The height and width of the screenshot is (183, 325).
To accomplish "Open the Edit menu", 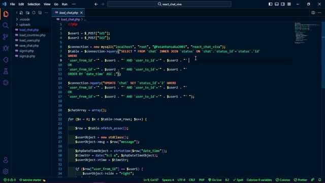I will click(x=21, y=4).
